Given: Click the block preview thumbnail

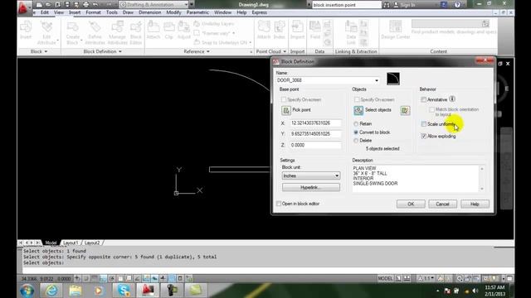Looking at the screenshot, I should 393,79.
